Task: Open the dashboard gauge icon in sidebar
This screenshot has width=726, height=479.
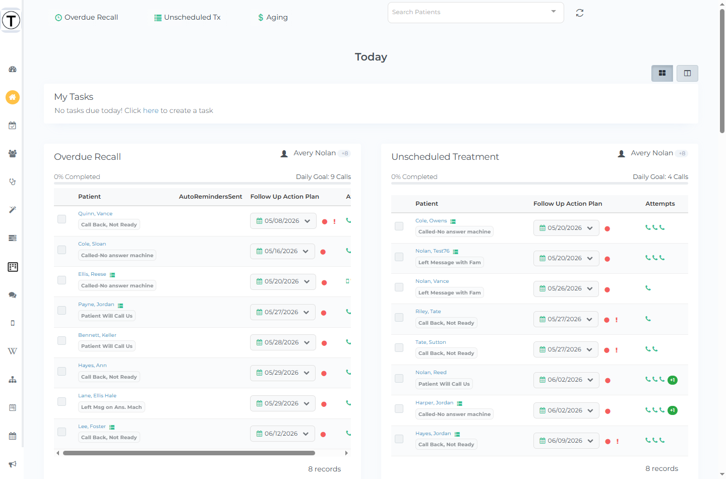Action: coord(13,69)
